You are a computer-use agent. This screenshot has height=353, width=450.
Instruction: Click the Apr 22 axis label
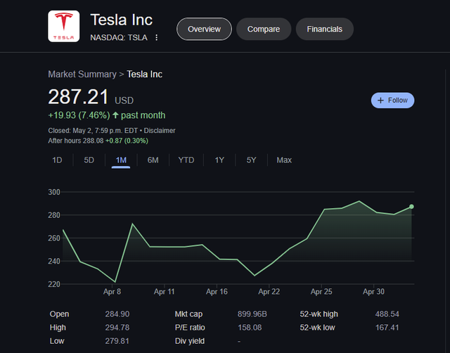click(269, 292)
